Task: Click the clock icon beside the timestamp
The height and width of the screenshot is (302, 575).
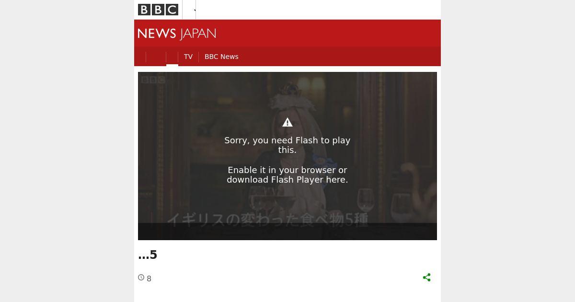Action: click(x=141, y=277)
